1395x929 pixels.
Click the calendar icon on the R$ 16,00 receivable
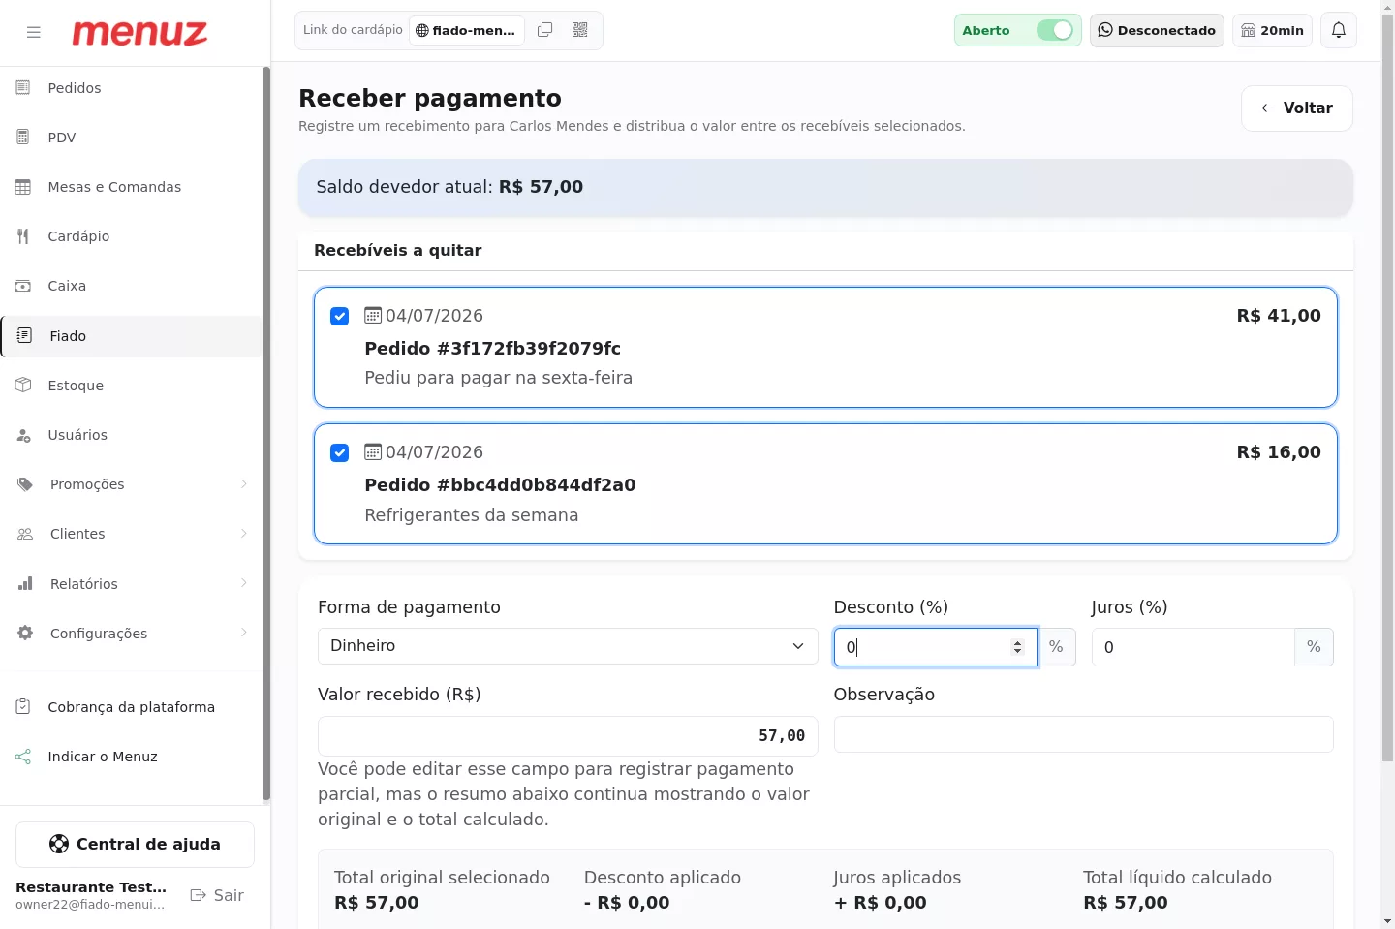pos(373,451)
